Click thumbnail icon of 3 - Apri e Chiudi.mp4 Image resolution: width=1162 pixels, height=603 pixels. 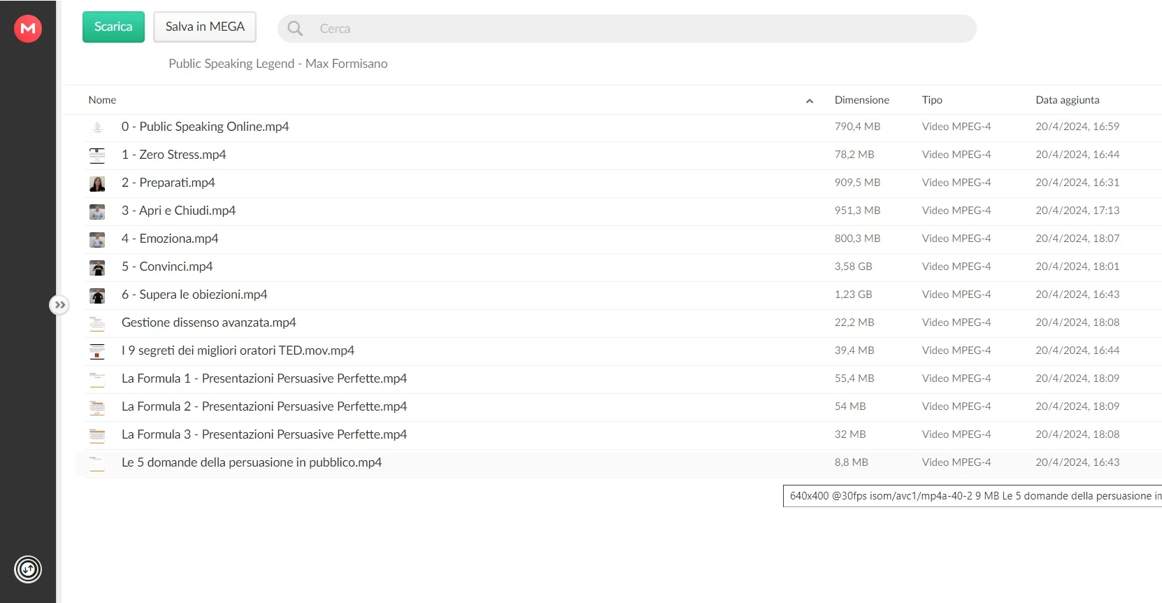pyautogui.click(x=97, y=211)
